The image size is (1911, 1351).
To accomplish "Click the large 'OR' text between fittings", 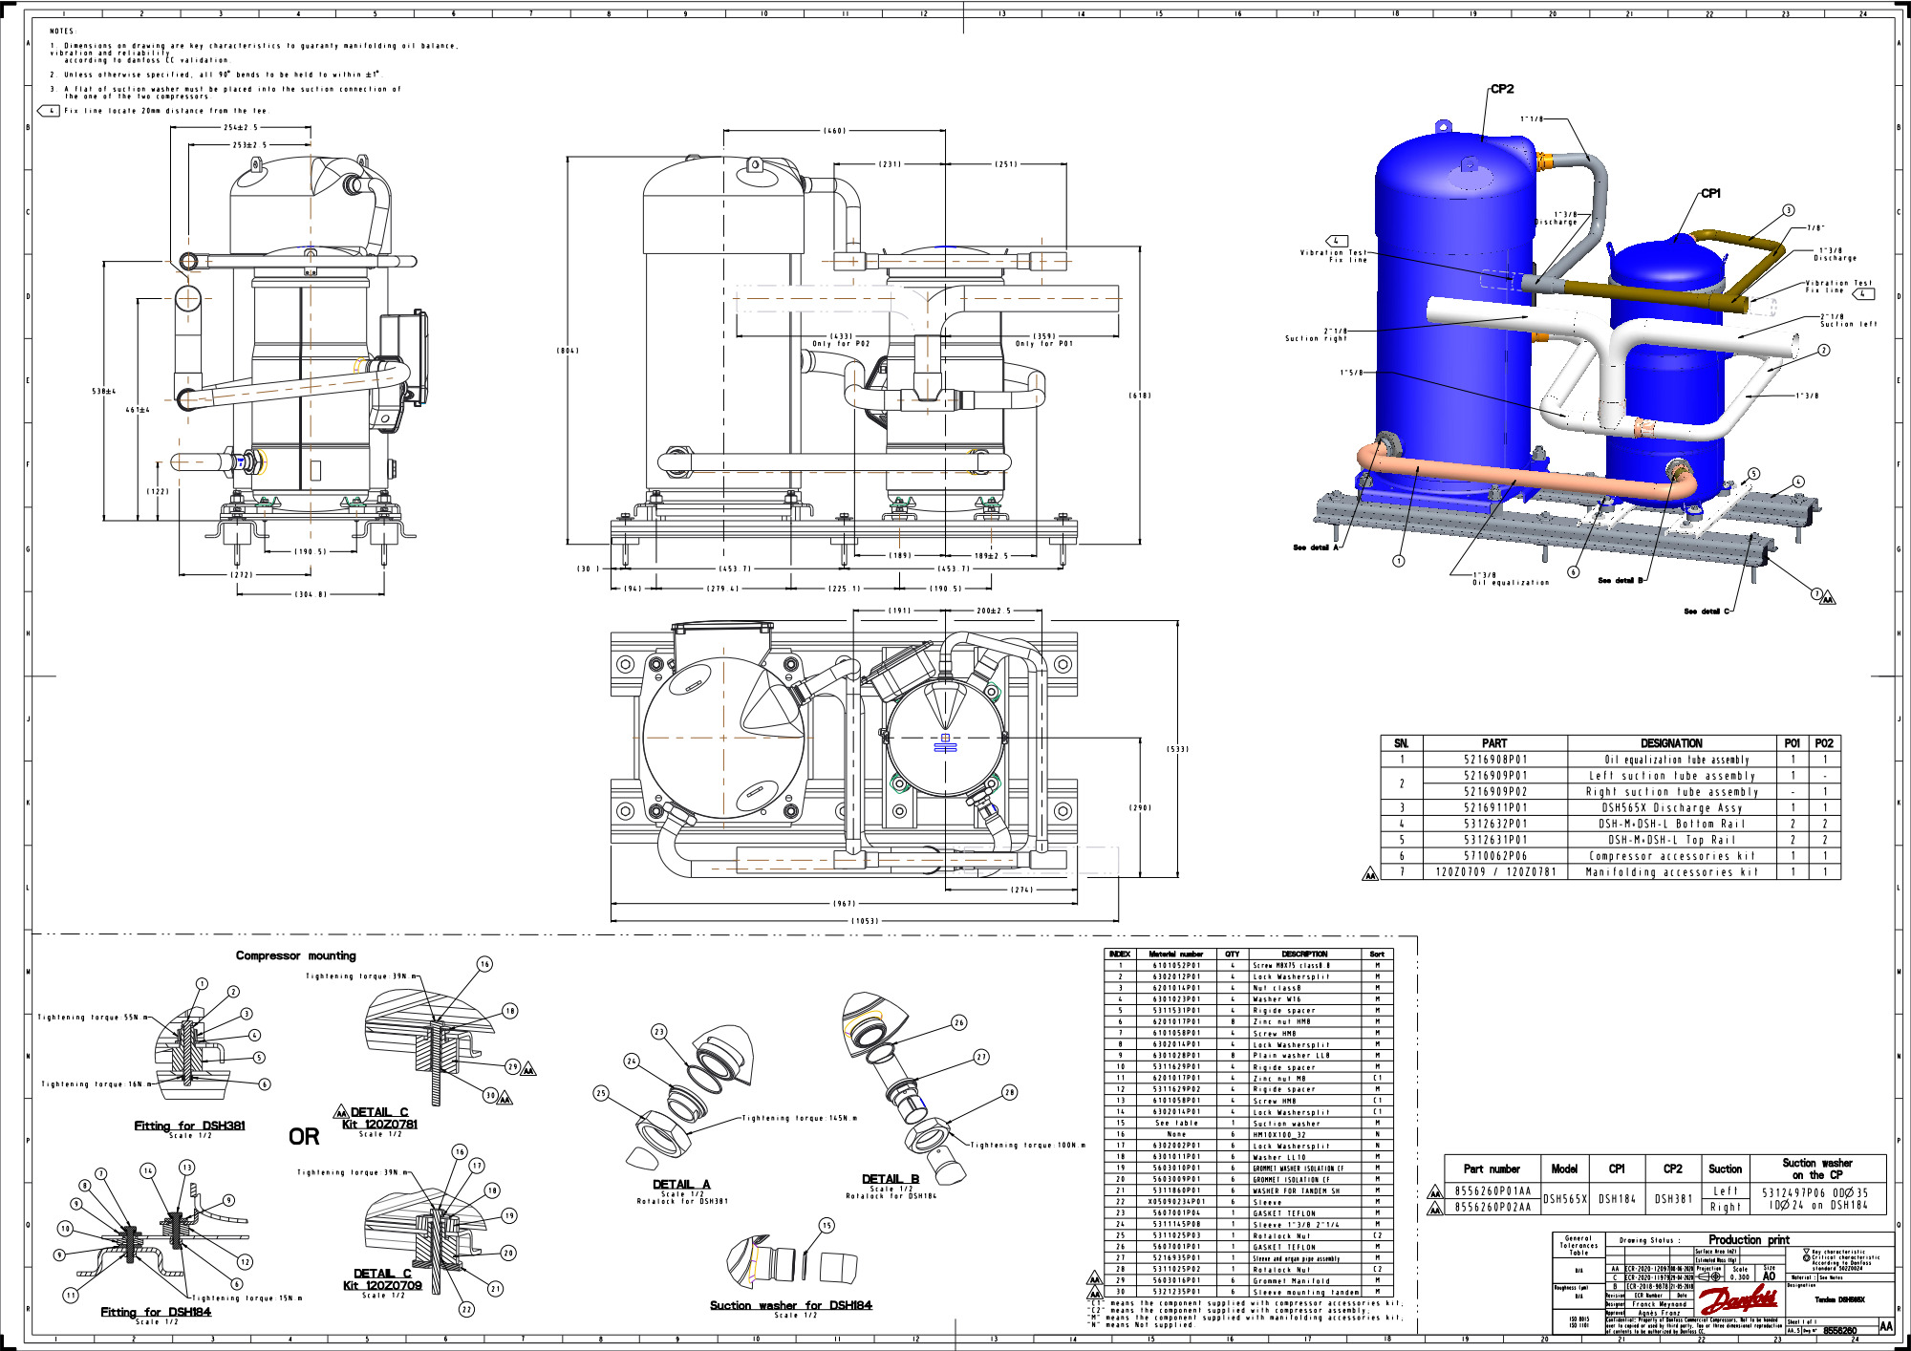I will coord(304,1137).
